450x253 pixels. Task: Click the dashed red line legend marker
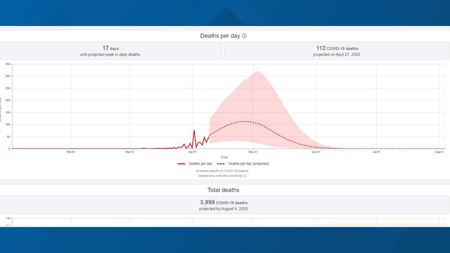tap(221, 164)
